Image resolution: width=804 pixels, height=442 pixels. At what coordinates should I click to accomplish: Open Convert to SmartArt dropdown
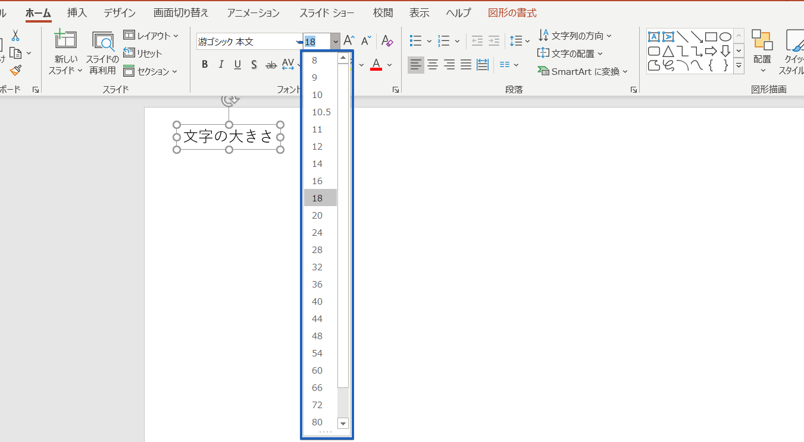[x=583, y=71]
